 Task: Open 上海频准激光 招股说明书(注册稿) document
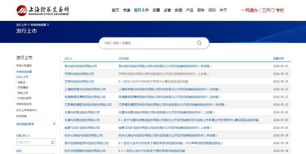[169, 89]
